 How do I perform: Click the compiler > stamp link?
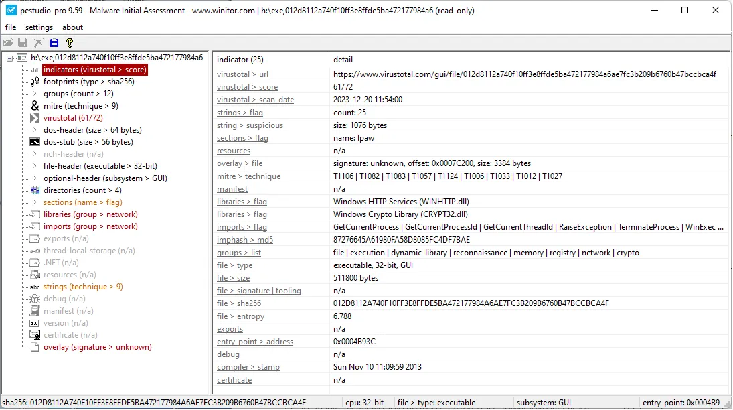coord(248,367)
